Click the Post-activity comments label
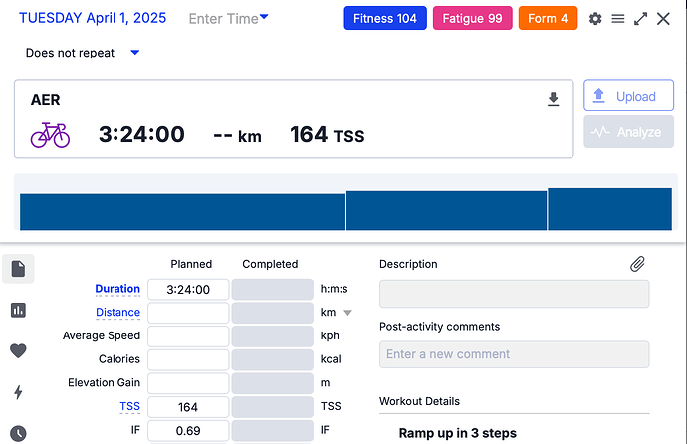Image resolution: width=687 pixels, height=444 pixels. (439, 327)
